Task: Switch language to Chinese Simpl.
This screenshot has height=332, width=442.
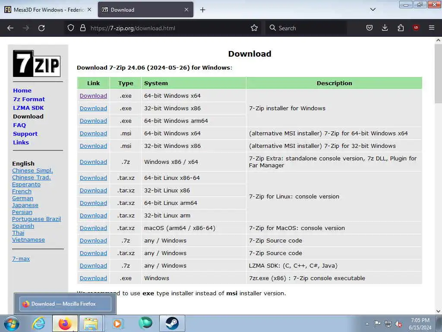Action: point(32,170)
